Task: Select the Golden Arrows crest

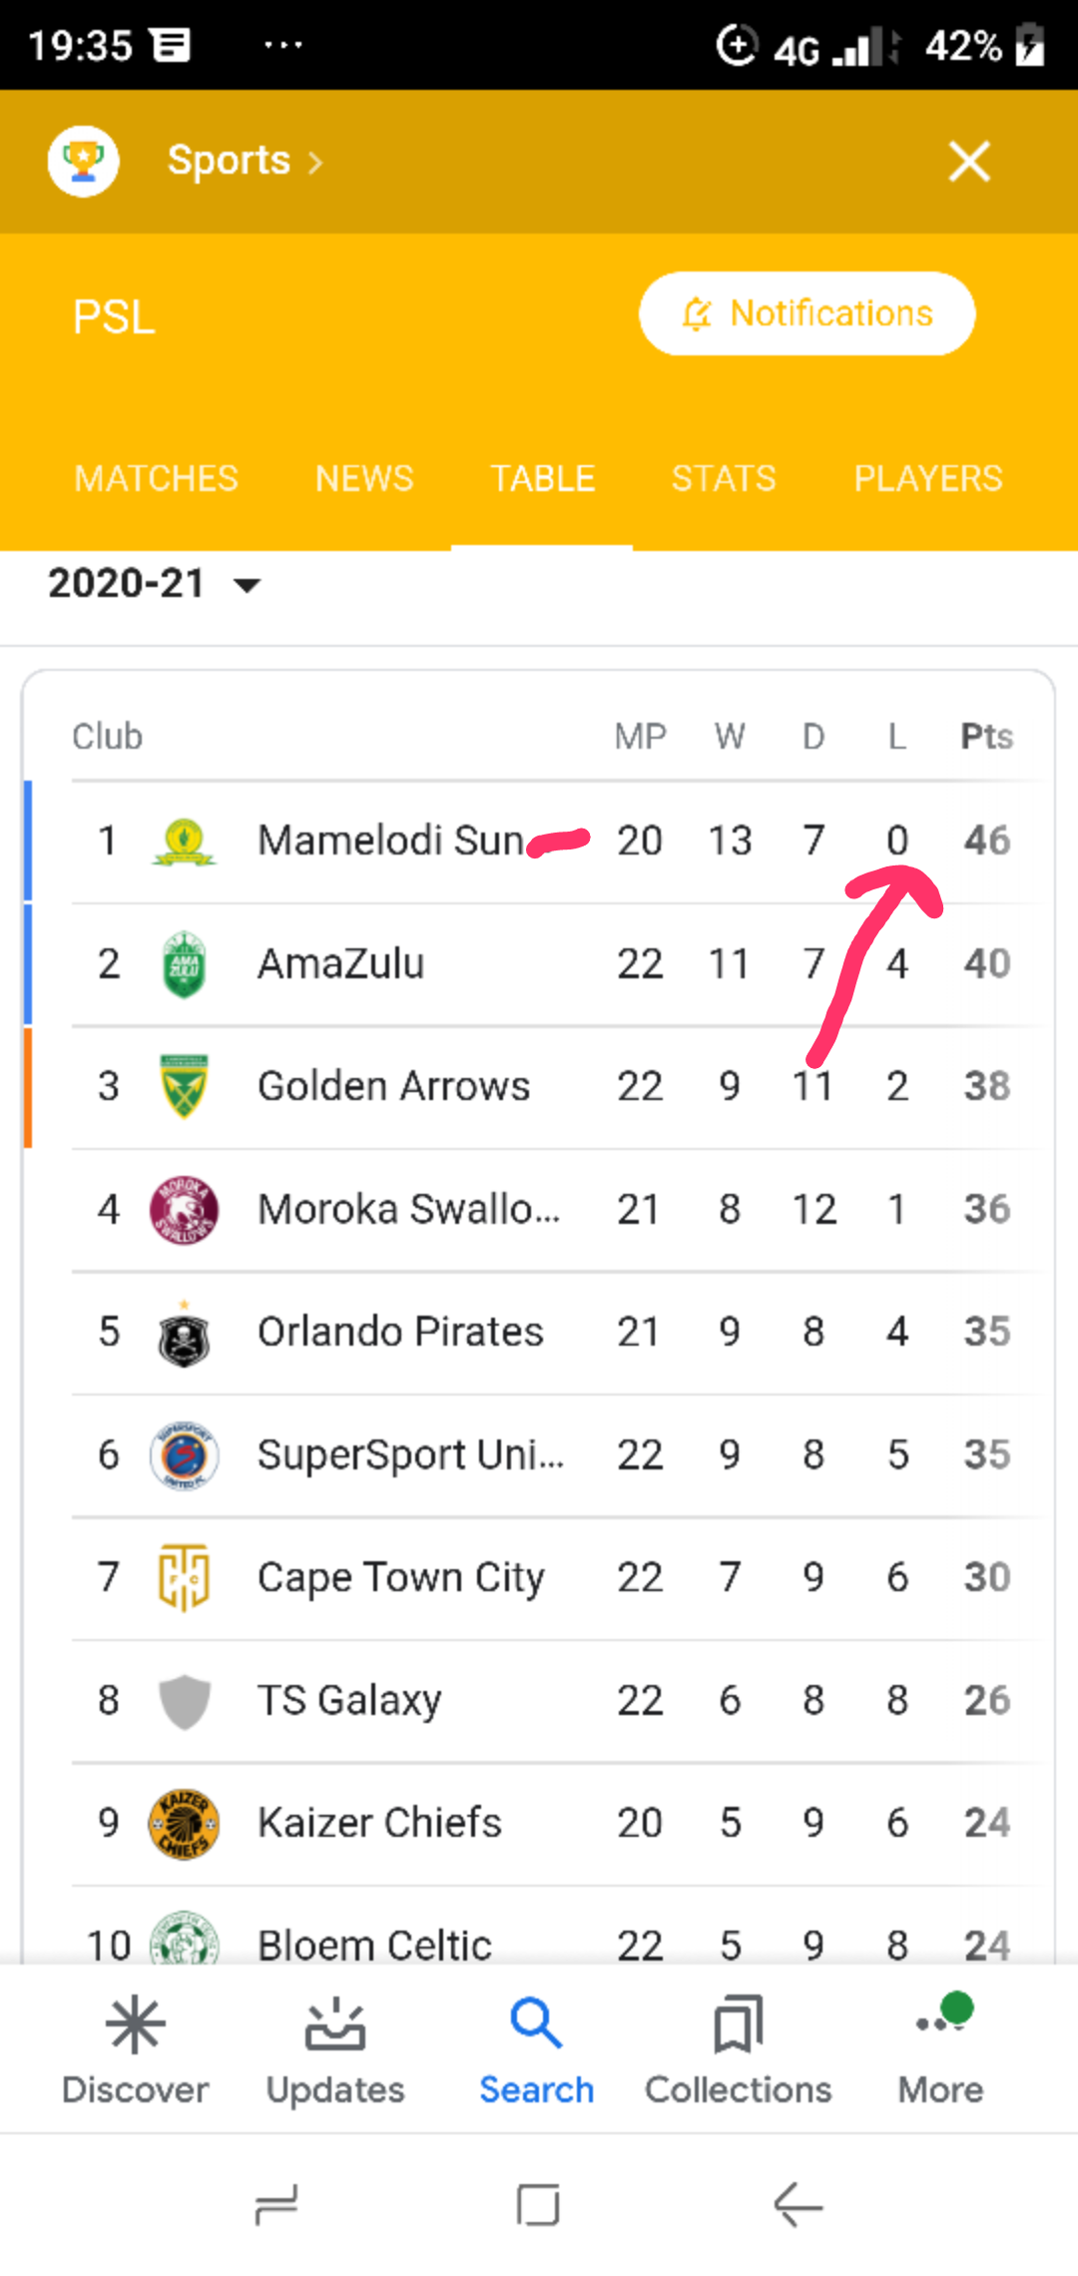Action: (184, 1086)
